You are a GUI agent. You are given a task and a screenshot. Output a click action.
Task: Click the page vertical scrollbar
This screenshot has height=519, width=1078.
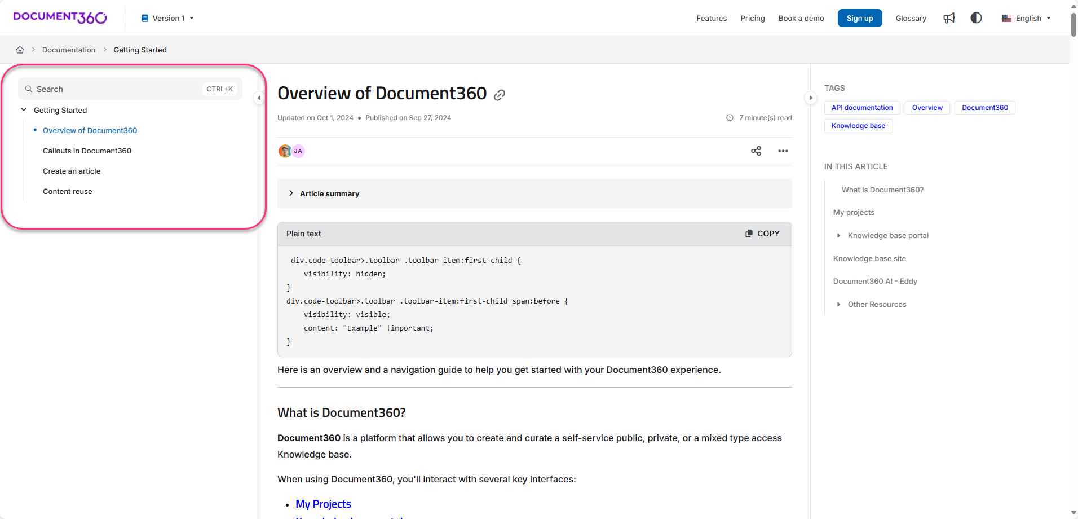click(x=1073, y=24)
